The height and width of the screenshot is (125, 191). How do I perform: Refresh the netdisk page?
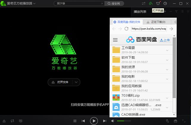[x=127, y=29]
